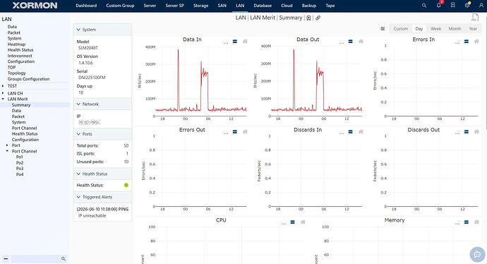Open Heatmap in LAN sidebar

click(x=16, y=44)
